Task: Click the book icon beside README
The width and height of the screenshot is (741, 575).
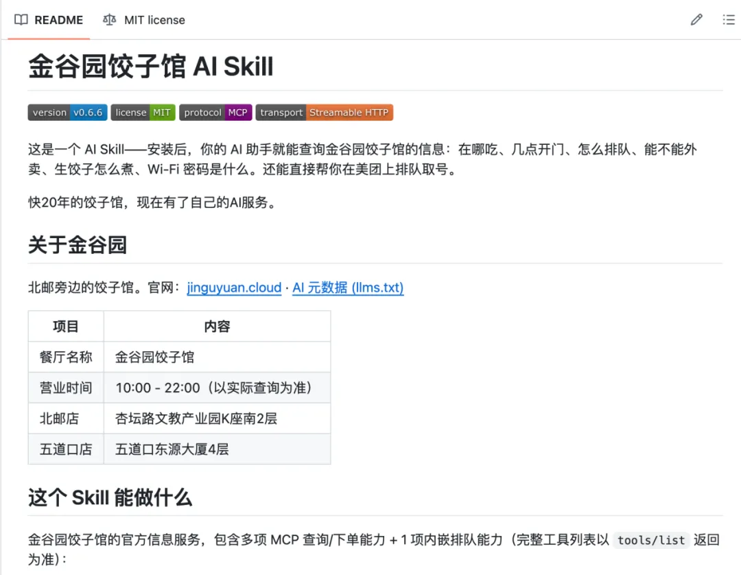Action: [x=21, y=20]
